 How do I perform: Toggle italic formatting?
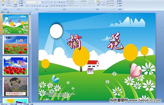(x=30, y=6)
